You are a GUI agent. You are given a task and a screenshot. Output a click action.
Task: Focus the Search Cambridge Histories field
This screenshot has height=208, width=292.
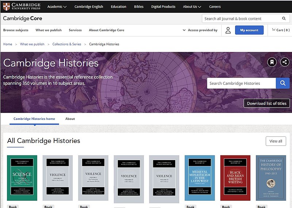pos(241,83)
